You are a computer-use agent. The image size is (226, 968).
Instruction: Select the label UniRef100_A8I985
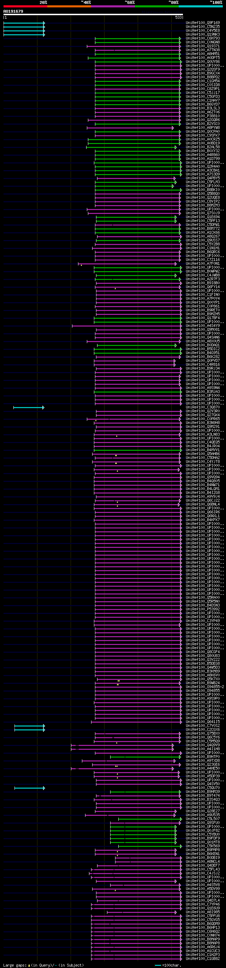203,912
